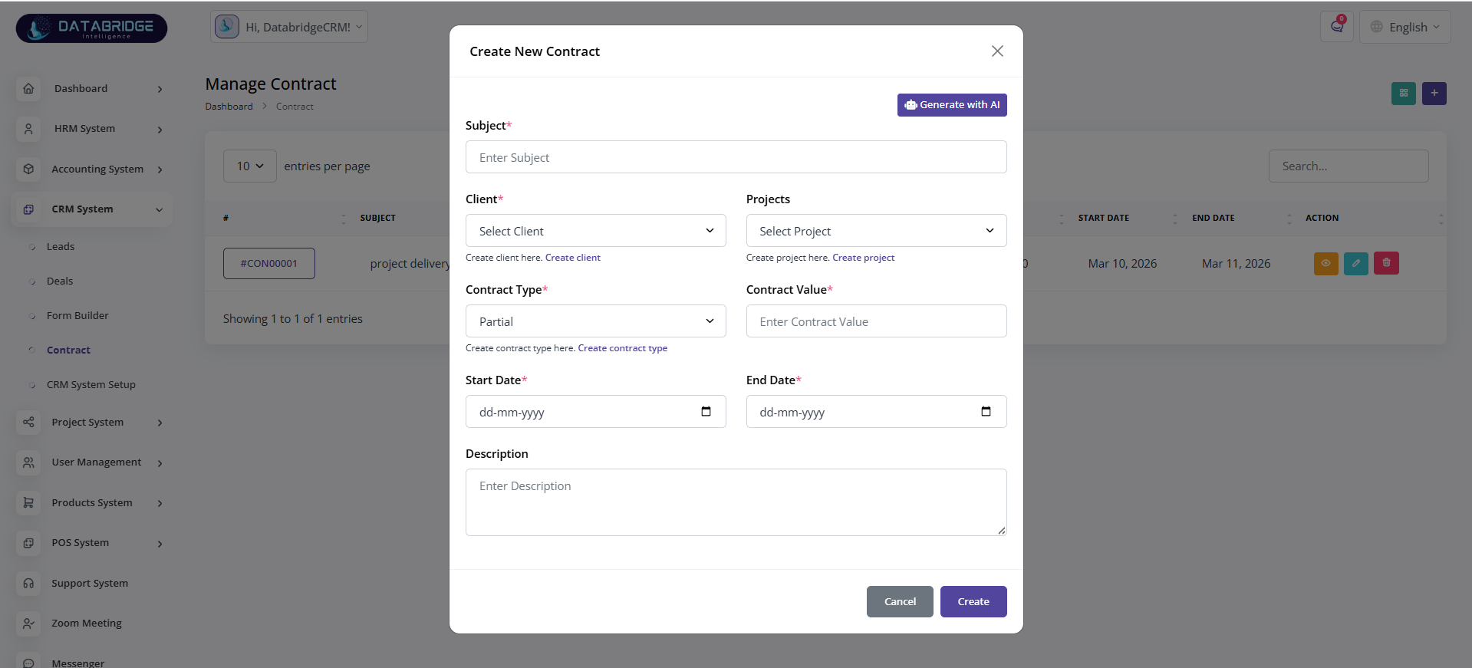Click the Cancel button

click(x=900, y=601)
